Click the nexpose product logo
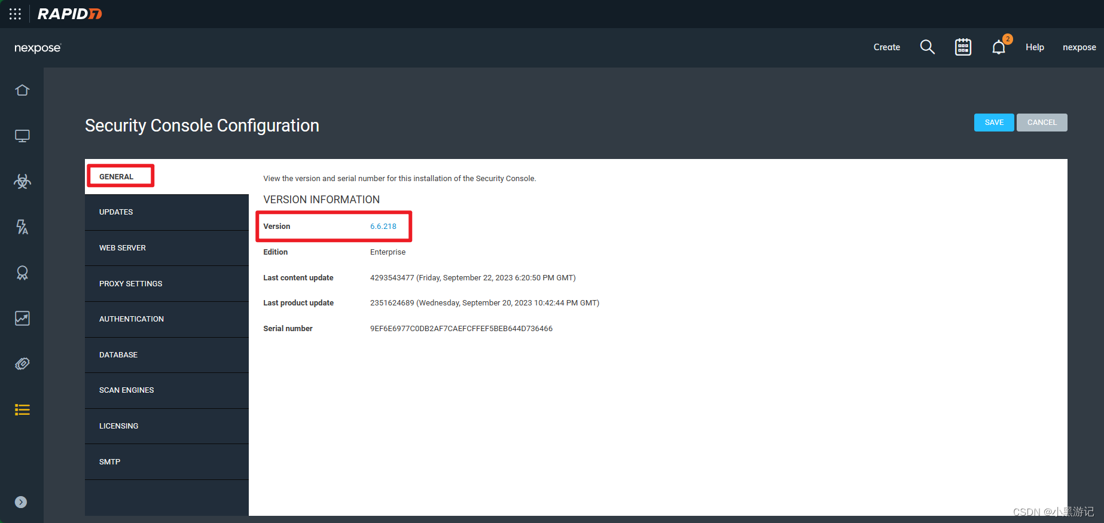Screen dimensions: 1104x523 (x=38, y=48)
